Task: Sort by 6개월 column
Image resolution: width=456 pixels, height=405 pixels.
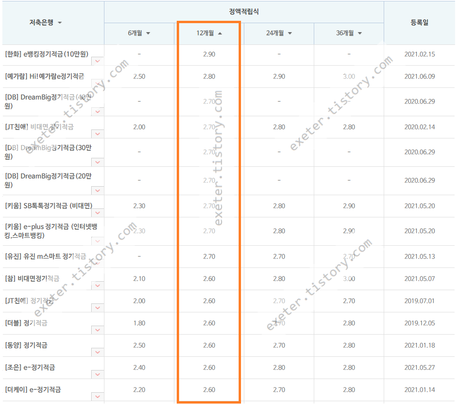Action: [x=148, y=34]
